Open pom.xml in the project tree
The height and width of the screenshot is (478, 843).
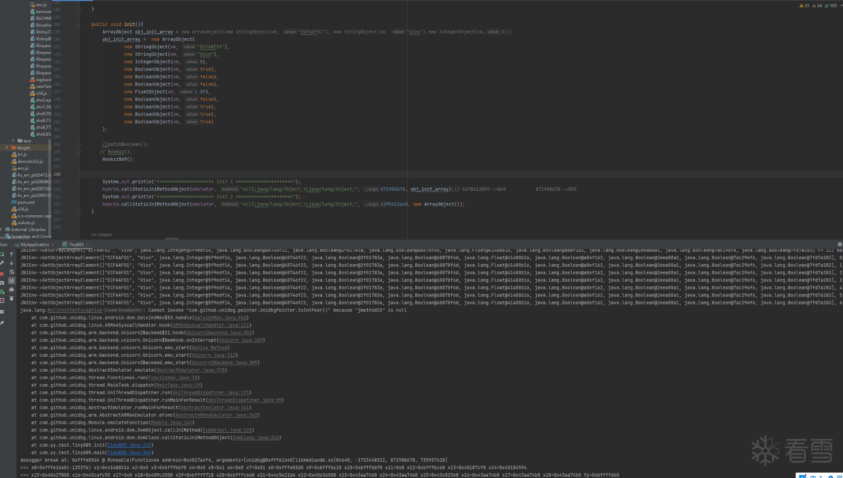pyautogui.click(x=25, y=202)
